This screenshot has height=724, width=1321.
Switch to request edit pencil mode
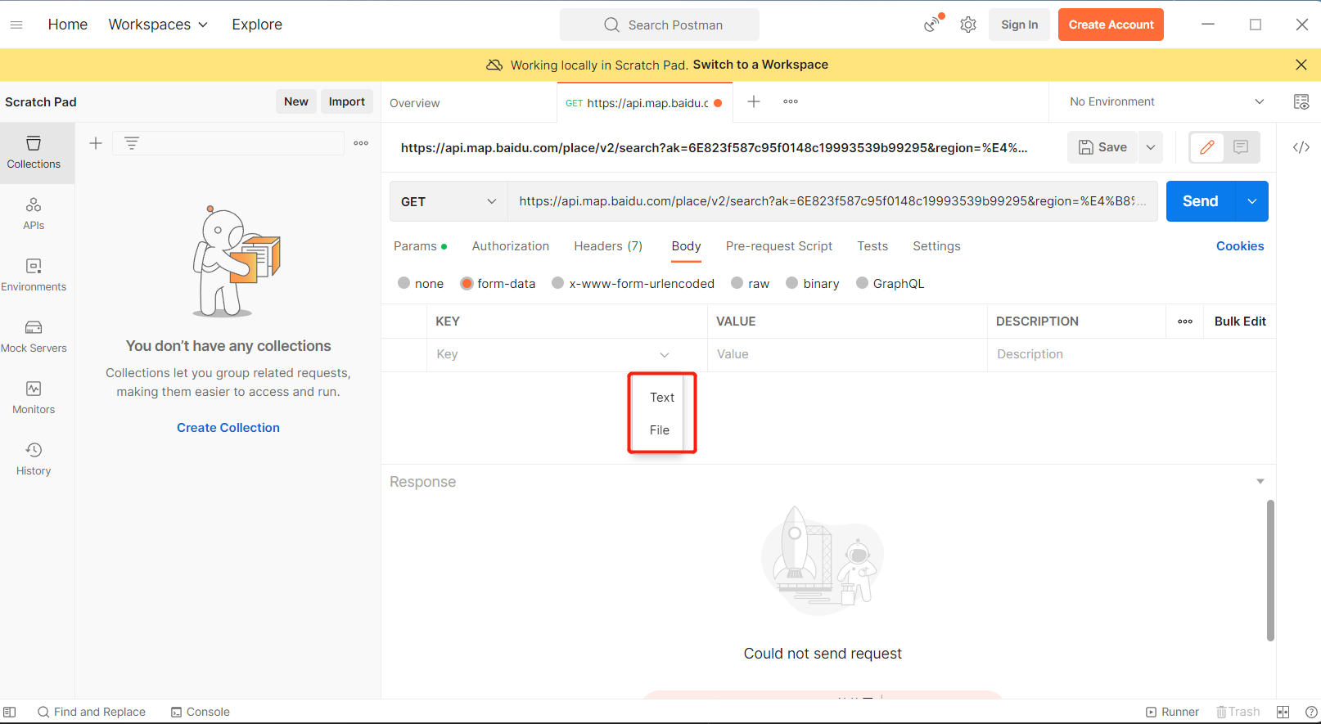click(1207, 147)
